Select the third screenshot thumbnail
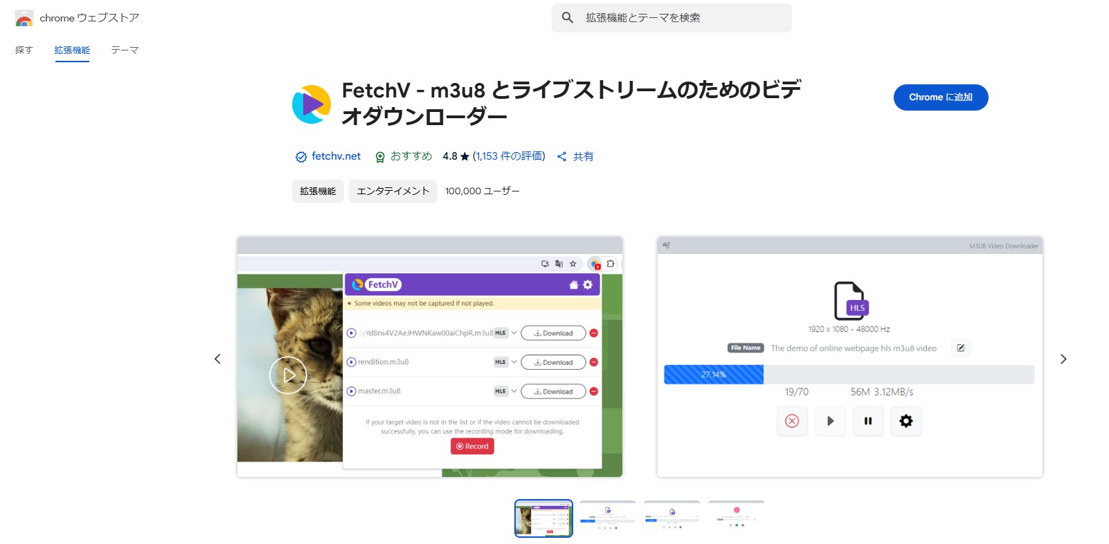Viewport: 1109px width, 544px height. tap(672, 518)
